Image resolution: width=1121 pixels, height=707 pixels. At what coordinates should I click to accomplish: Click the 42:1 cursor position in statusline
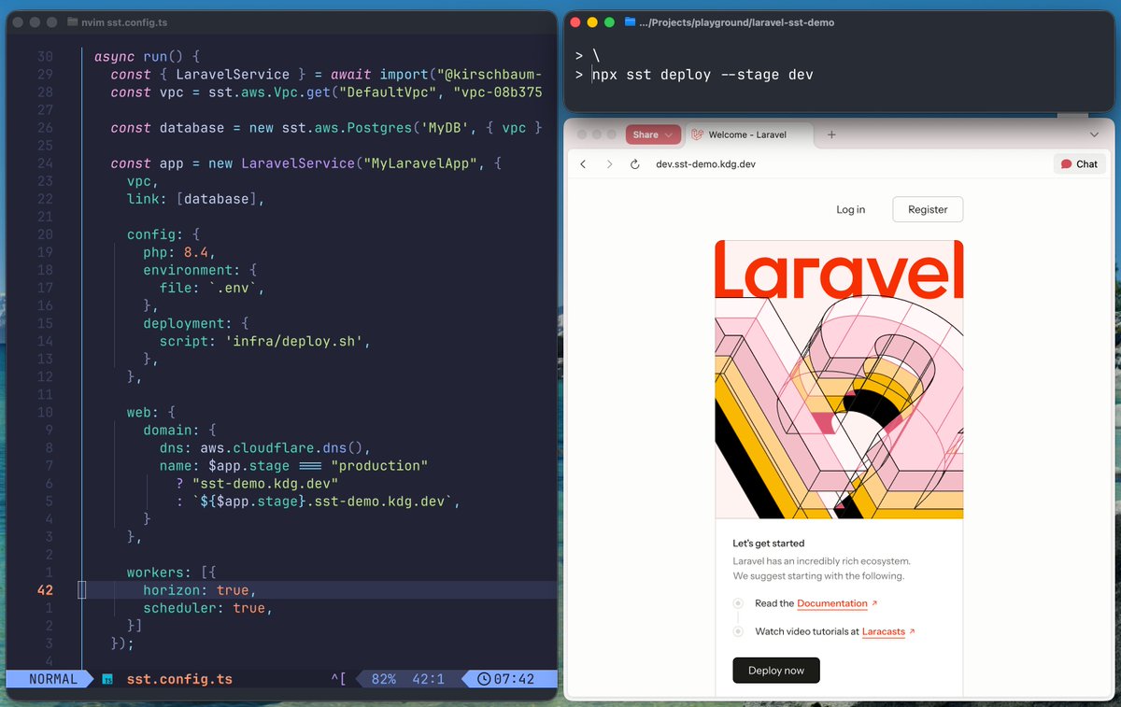click(x=428, y=679)
